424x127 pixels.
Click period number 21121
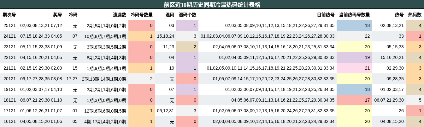10,68
